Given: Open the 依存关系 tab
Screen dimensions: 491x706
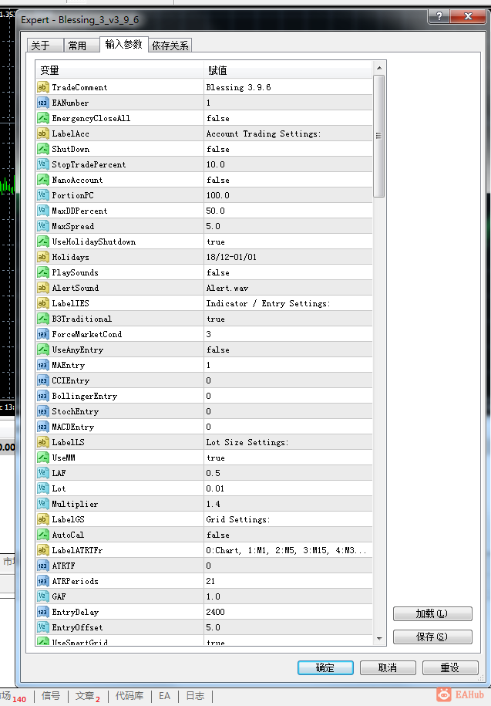Looking at the screenshot, I should (170, 46).
